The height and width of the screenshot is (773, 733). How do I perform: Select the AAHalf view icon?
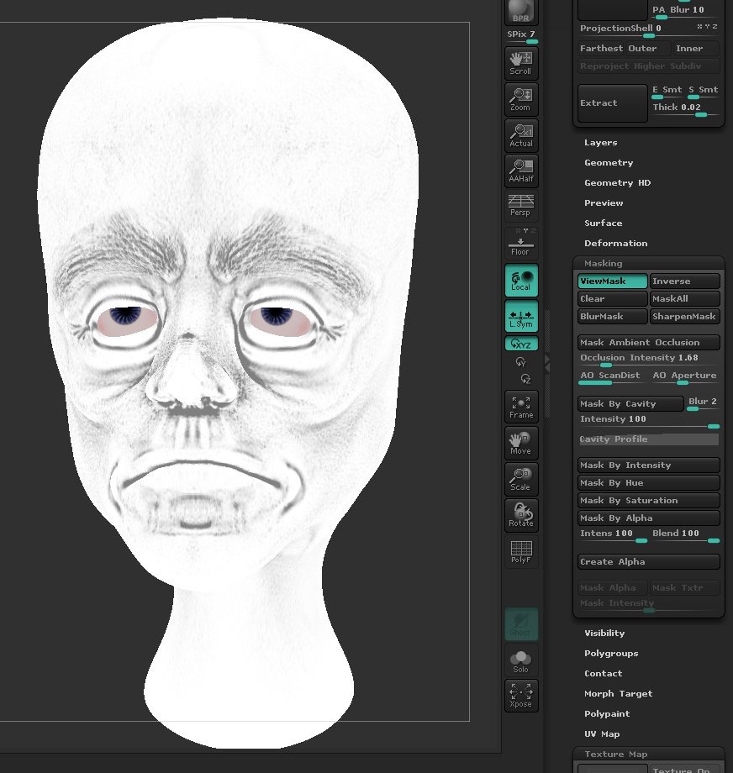coord(521,171)
